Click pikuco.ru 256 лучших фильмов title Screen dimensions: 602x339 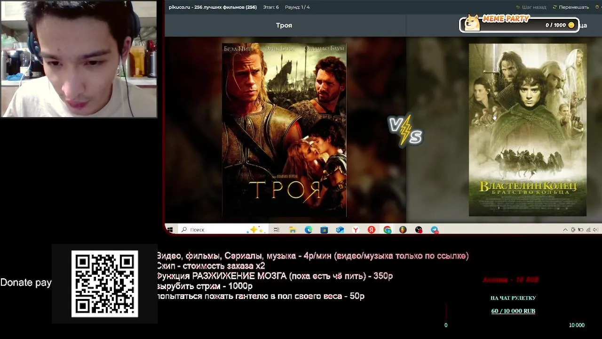tap(213, 7)
